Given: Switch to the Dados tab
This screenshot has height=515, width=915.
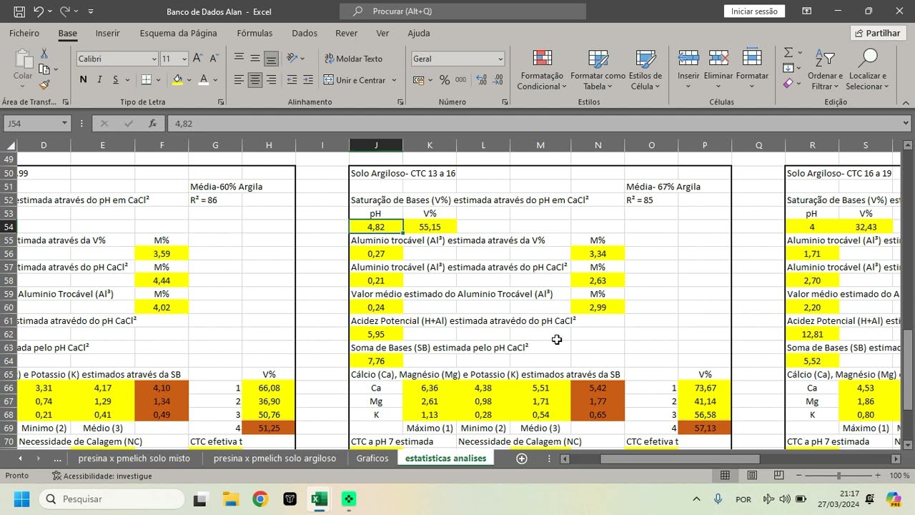Looking at the screenshot, I should (305, 33).
